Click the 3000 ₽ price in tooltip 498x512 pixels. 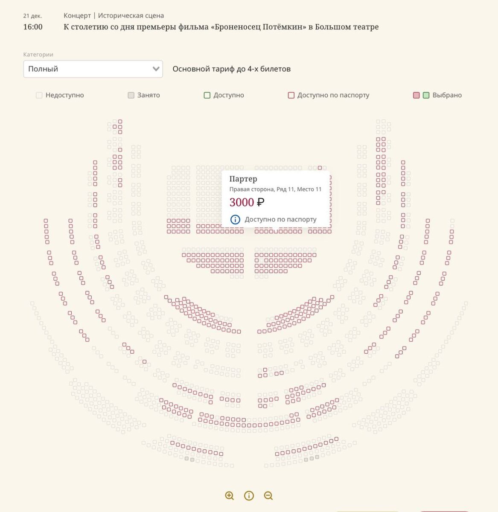(x=247, y=202)
